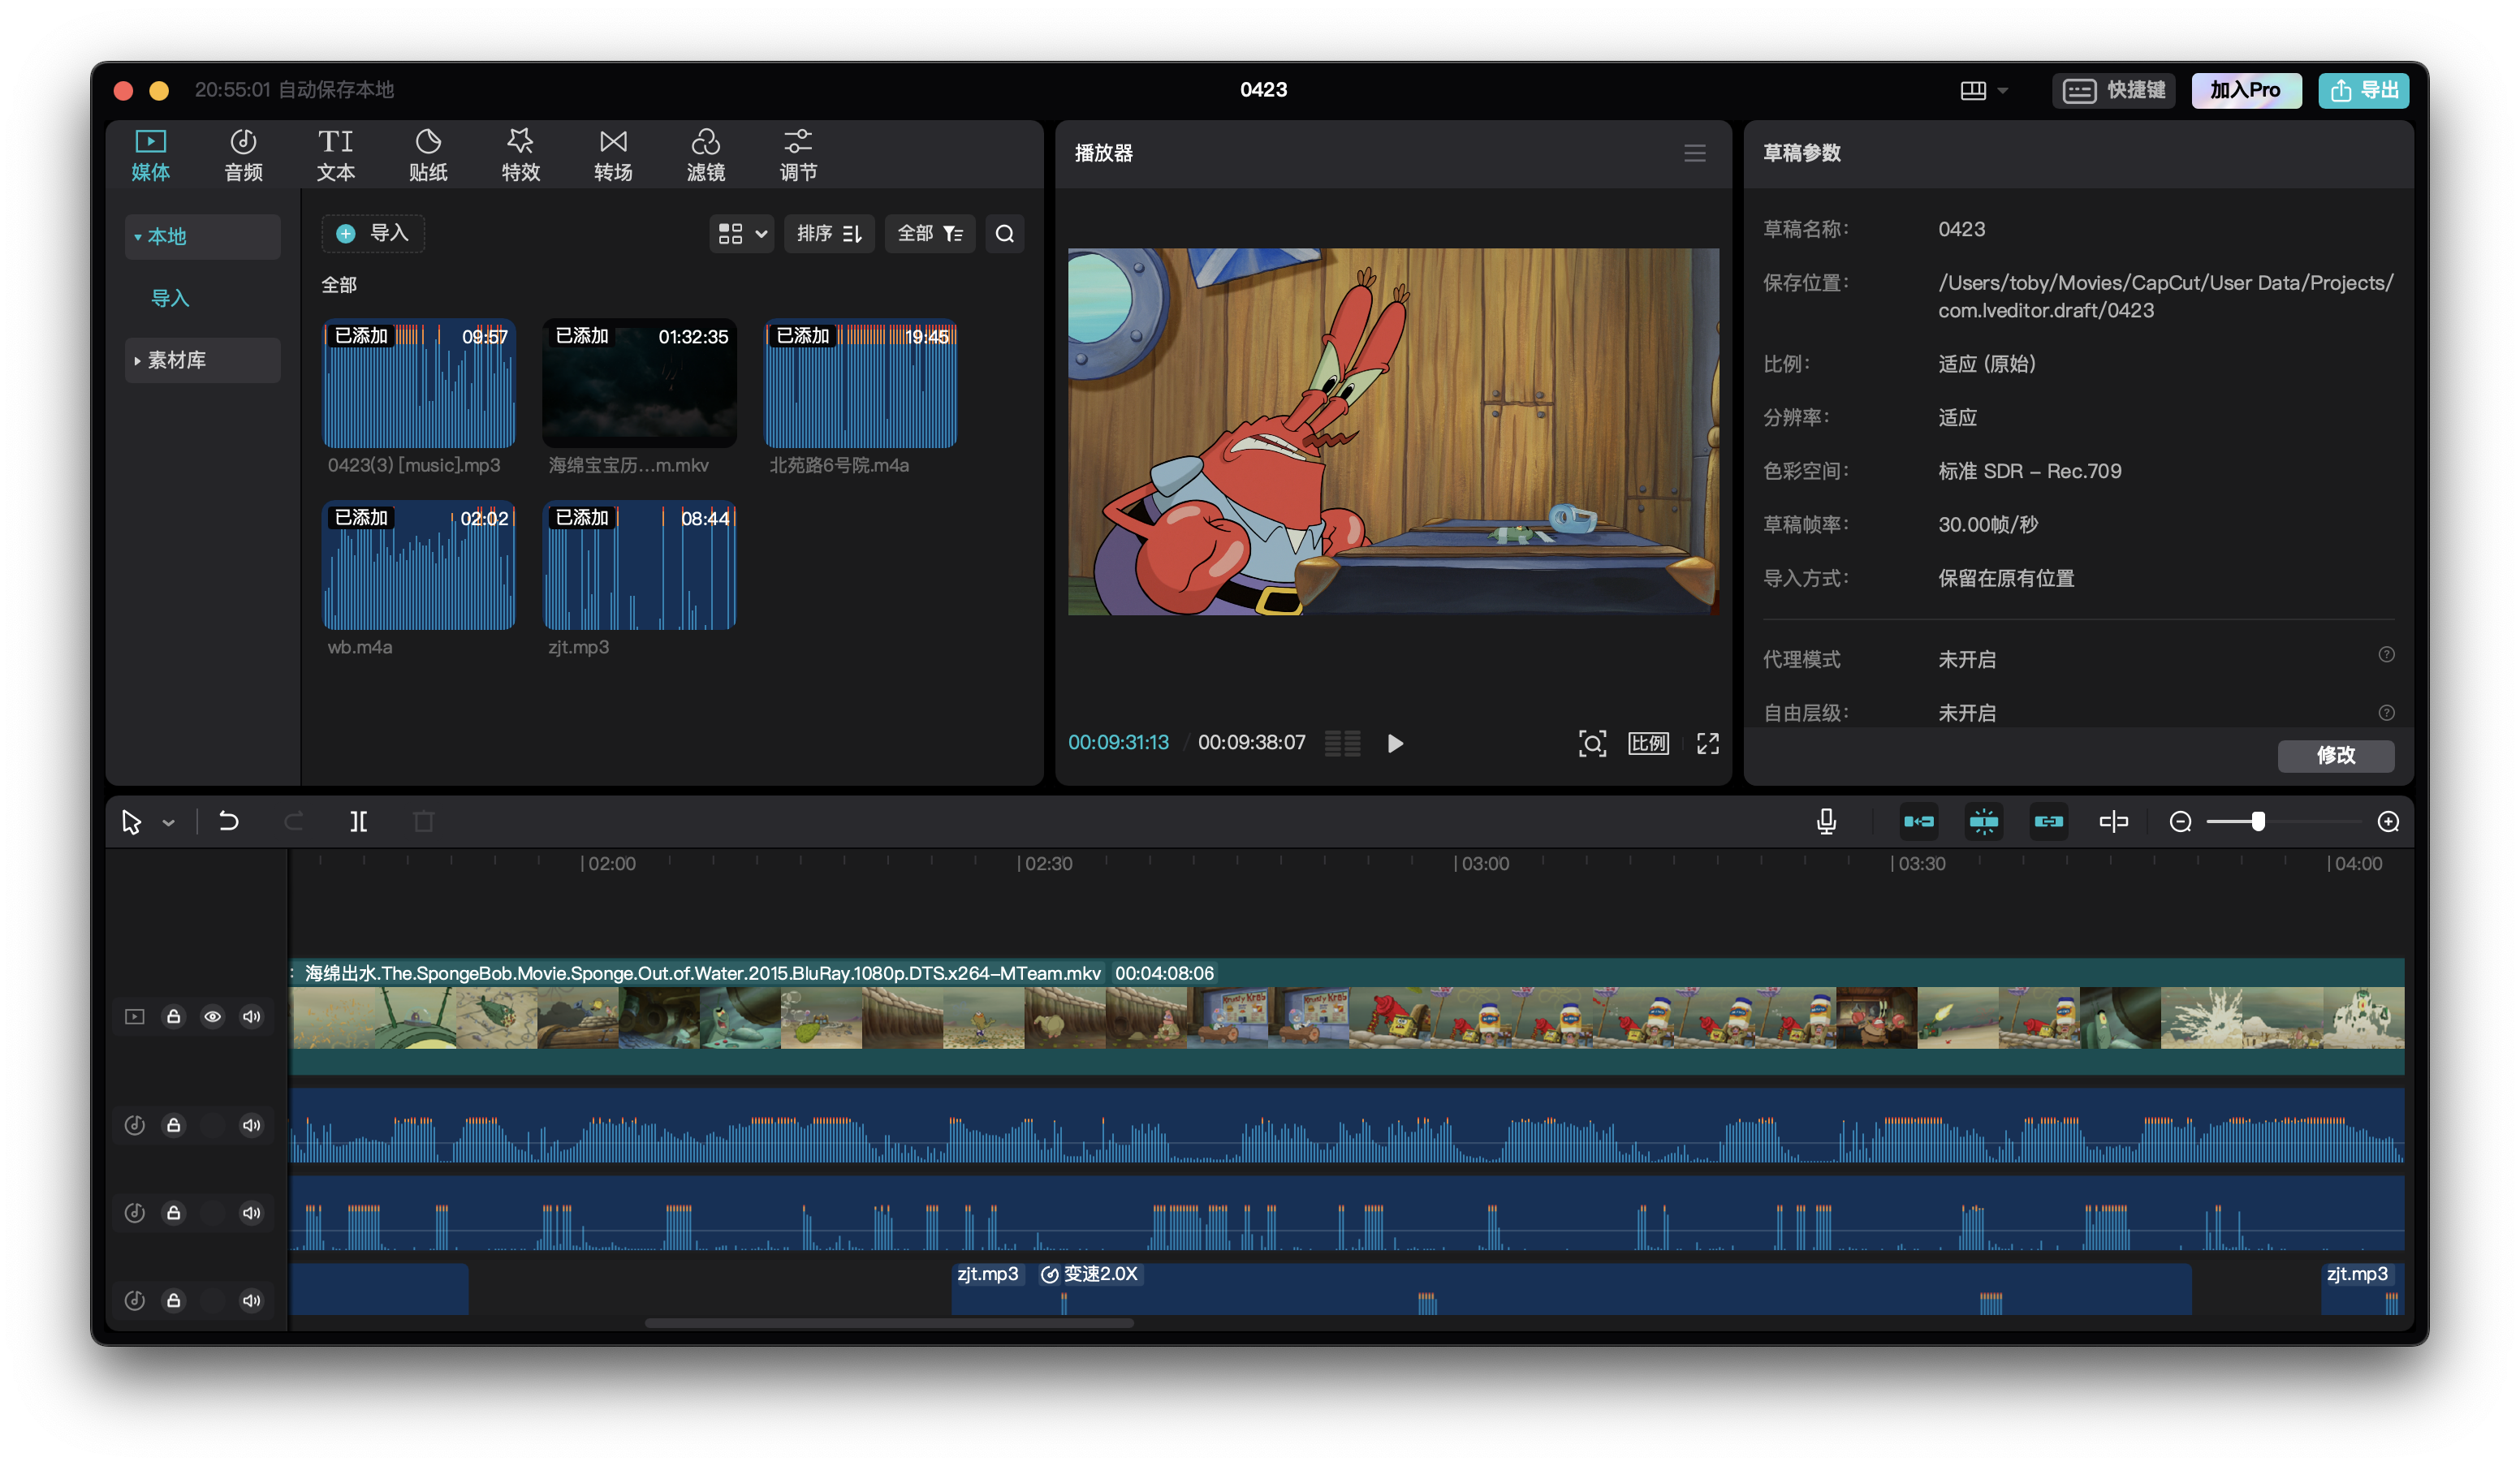Toggle main track magnet snapping
Image resolution: width=2520 pixels, height=1466 pixels.
click(1919, 822)
